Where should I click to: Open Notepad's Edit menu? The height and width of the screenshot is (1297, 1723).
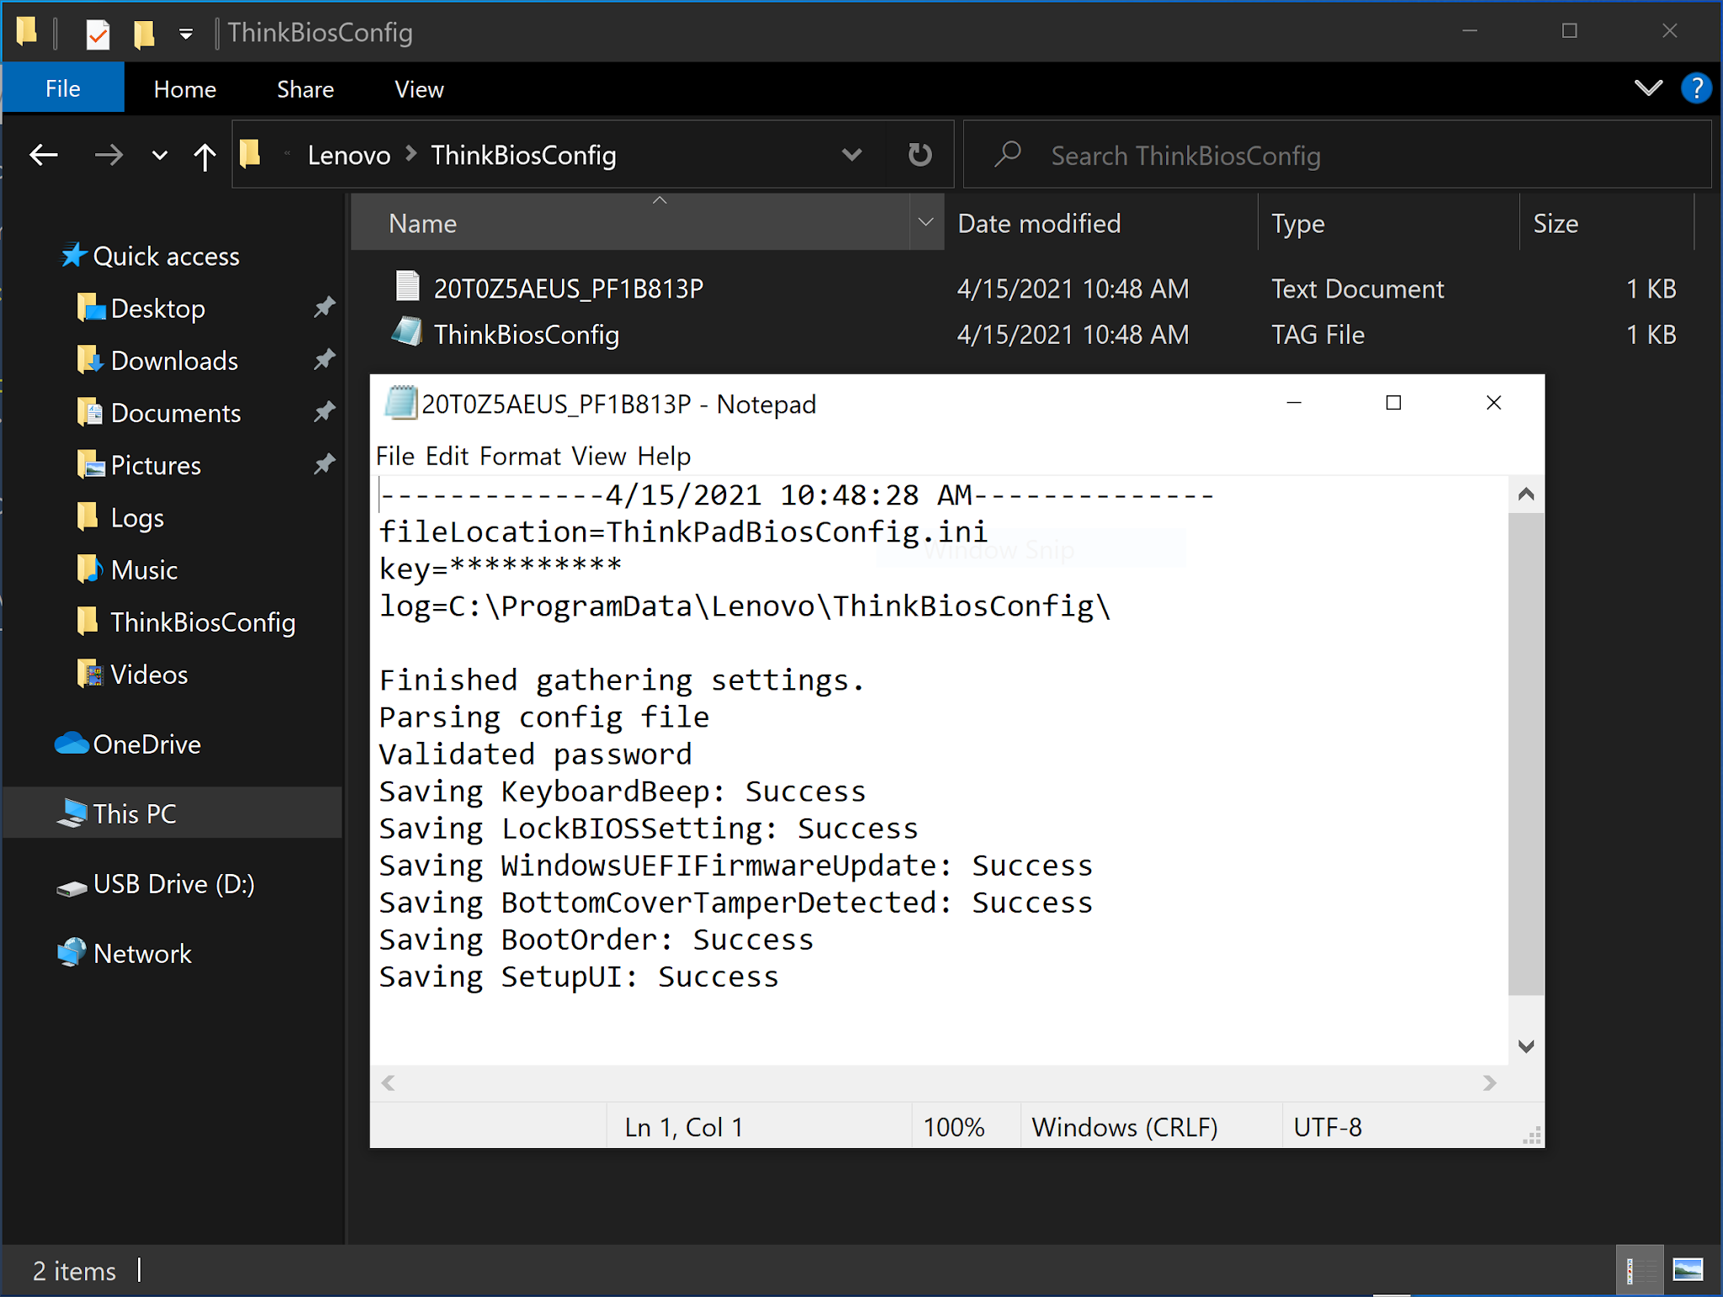[446, 456]
